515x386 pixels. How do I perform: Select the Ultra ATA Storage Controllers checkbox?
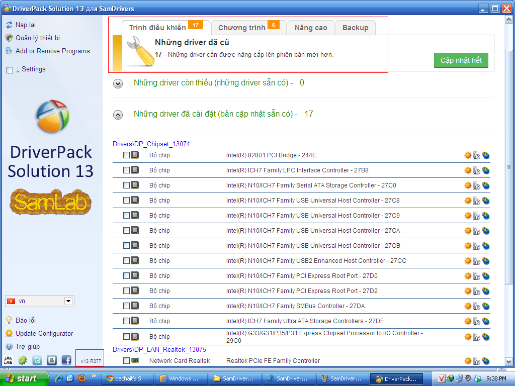pyautogui.click(x=126, y=321)
